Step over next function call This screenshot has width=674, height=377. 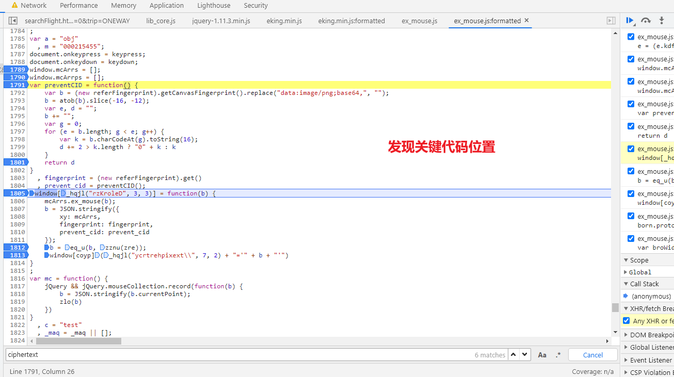tap(646, 21)
